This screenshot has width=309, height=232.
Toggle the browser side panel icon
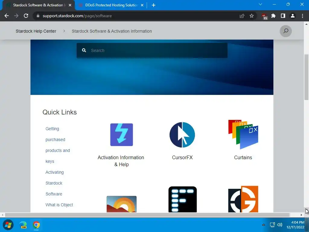[x=283, y=16]
